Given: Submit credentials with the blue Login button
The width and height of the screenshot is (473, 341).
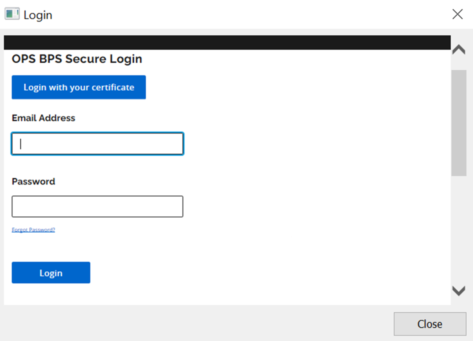Looking at the screenshot, I should [x=51, y=272].
